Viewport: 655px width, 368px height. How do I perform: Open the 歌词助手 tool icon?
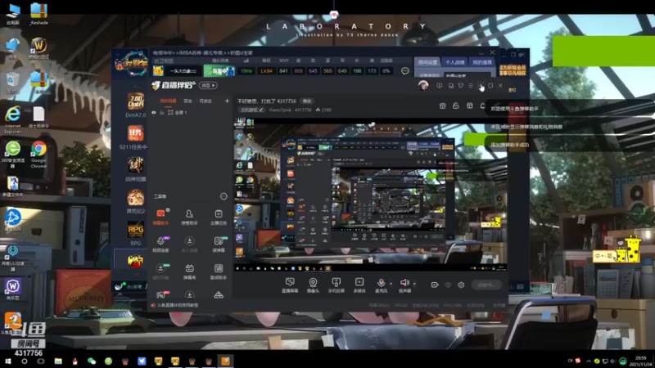click(218, 272)
